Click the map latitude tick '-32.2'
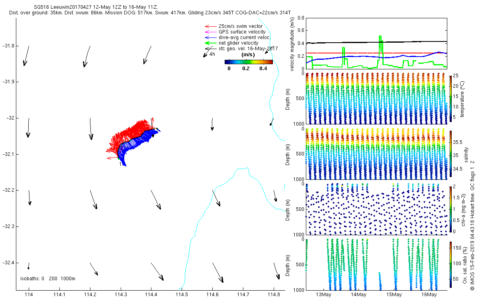The width and height of the screenshot is (478, 299). point(8,190)
